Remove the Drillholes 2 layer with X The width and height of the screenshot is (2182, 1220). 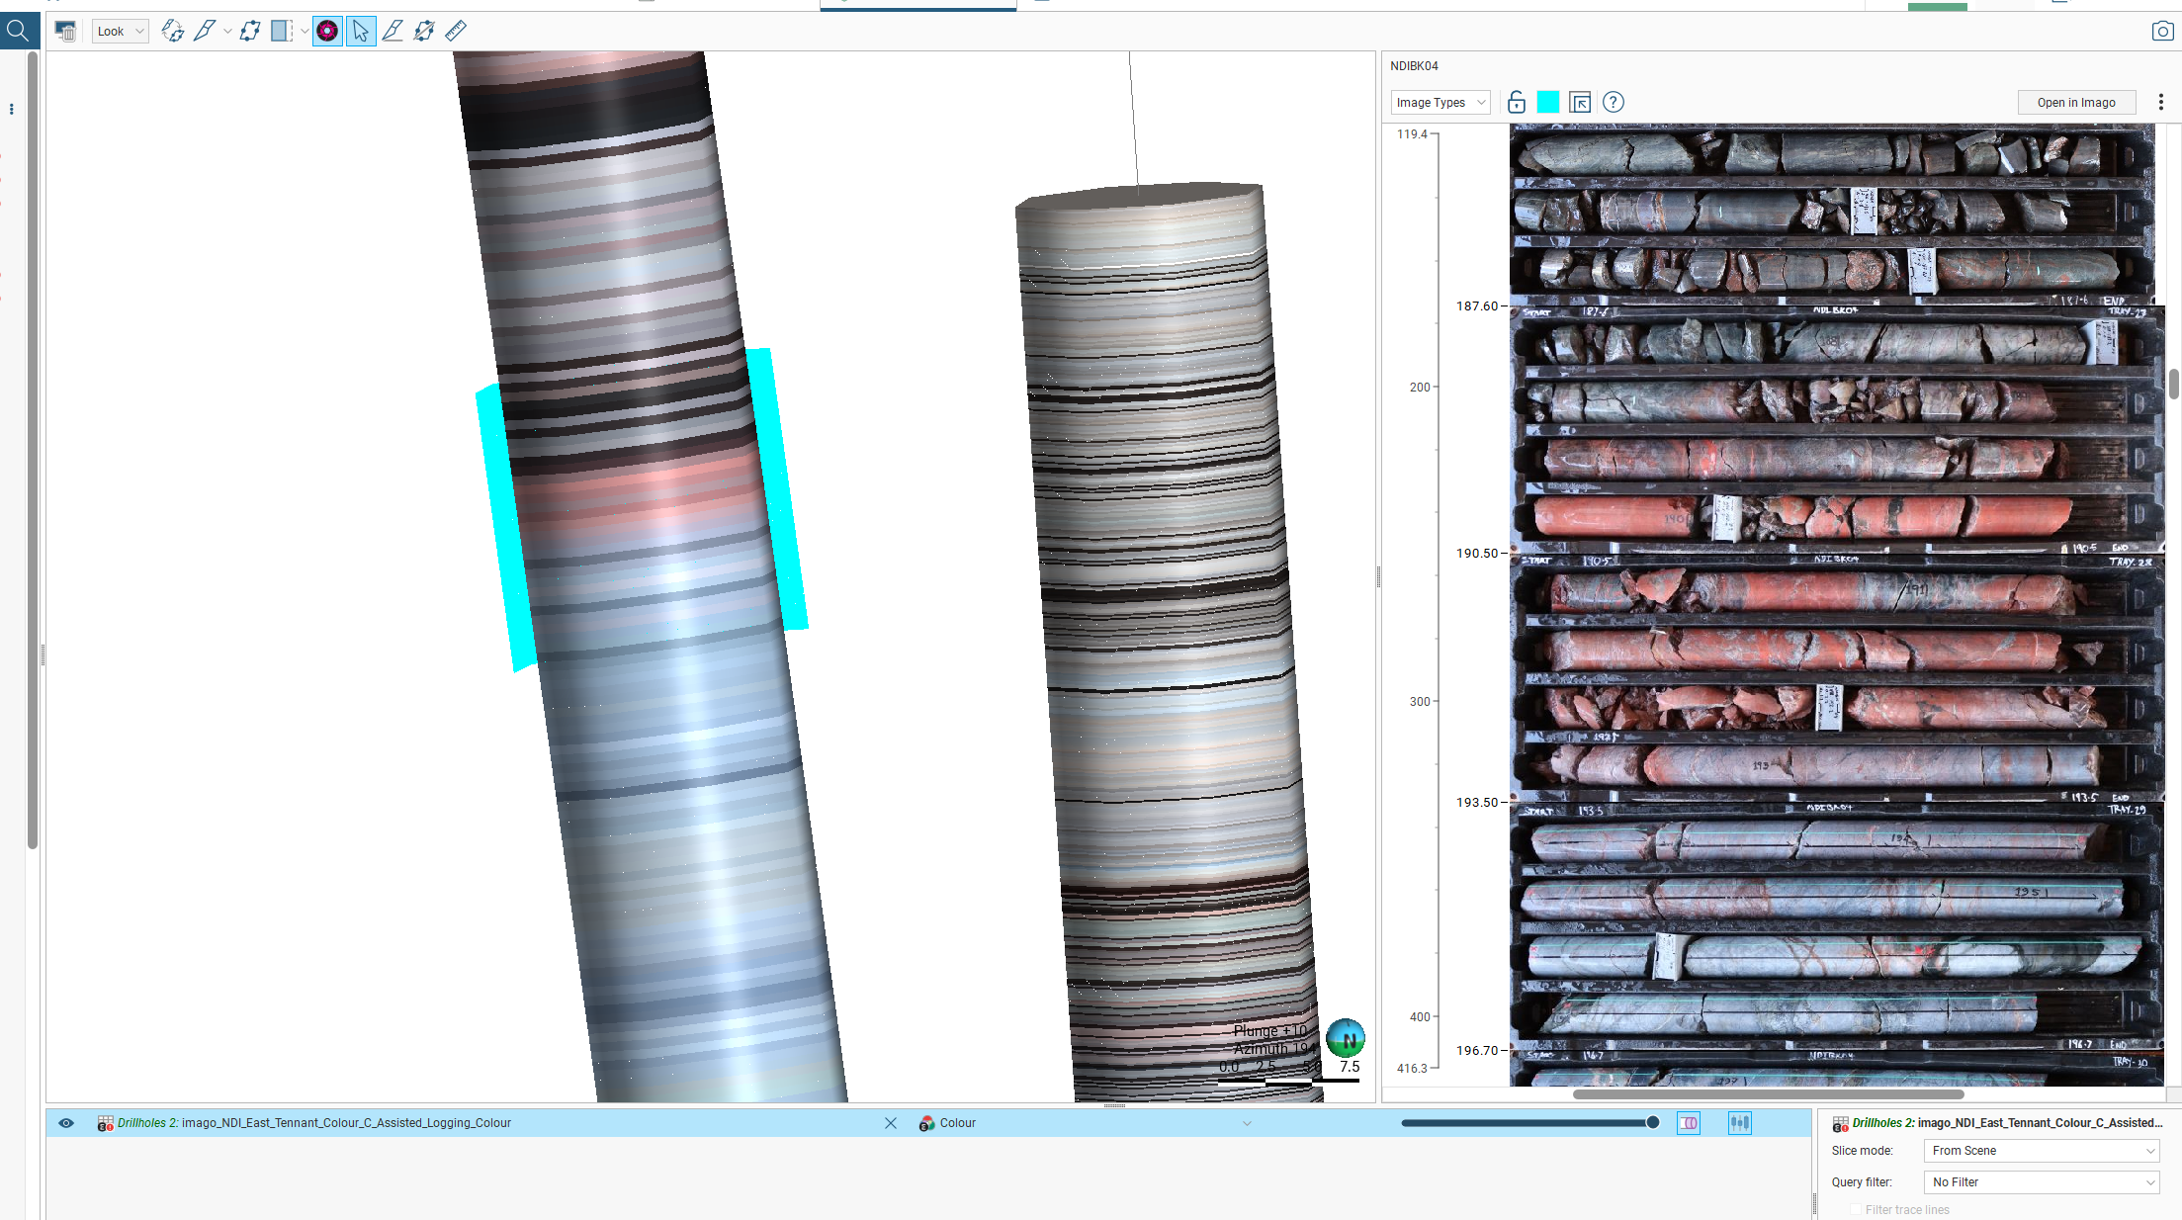point(891,1123)
